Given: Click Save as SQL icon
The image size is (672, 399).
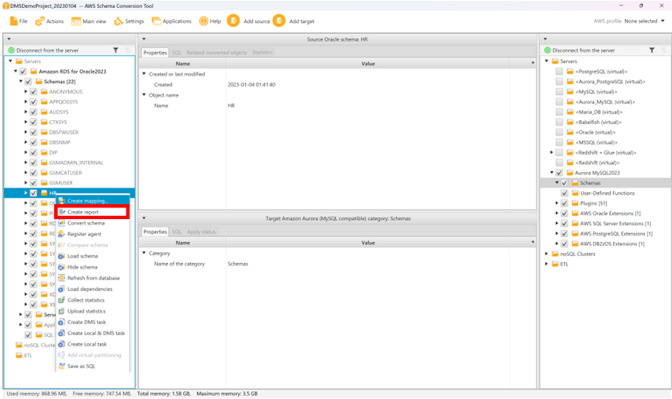Looking at the screenshot, I should point(61,366).
